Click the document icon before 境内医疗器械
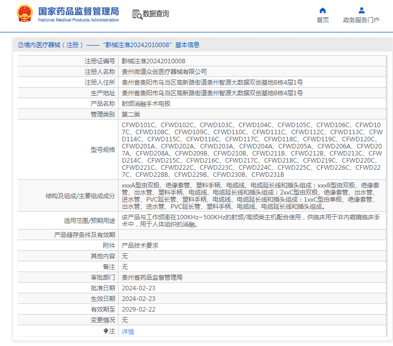 coord(20,45)
